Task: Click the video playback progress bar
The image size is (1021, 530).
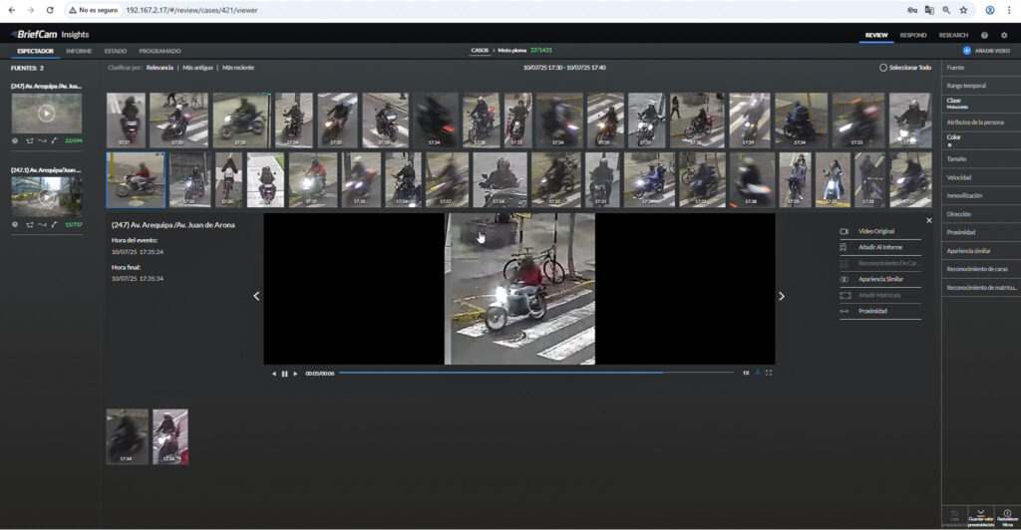Action: coord(536,373)
